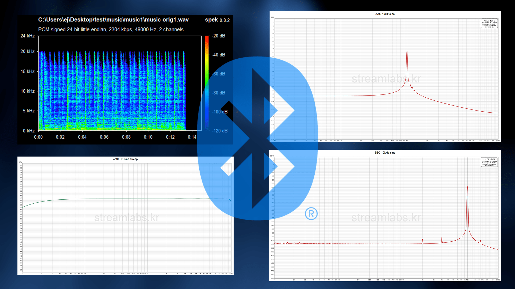
Task: Select the AAC 1kHz sine title
Action: pyautogui.click(x=385, y=14)
